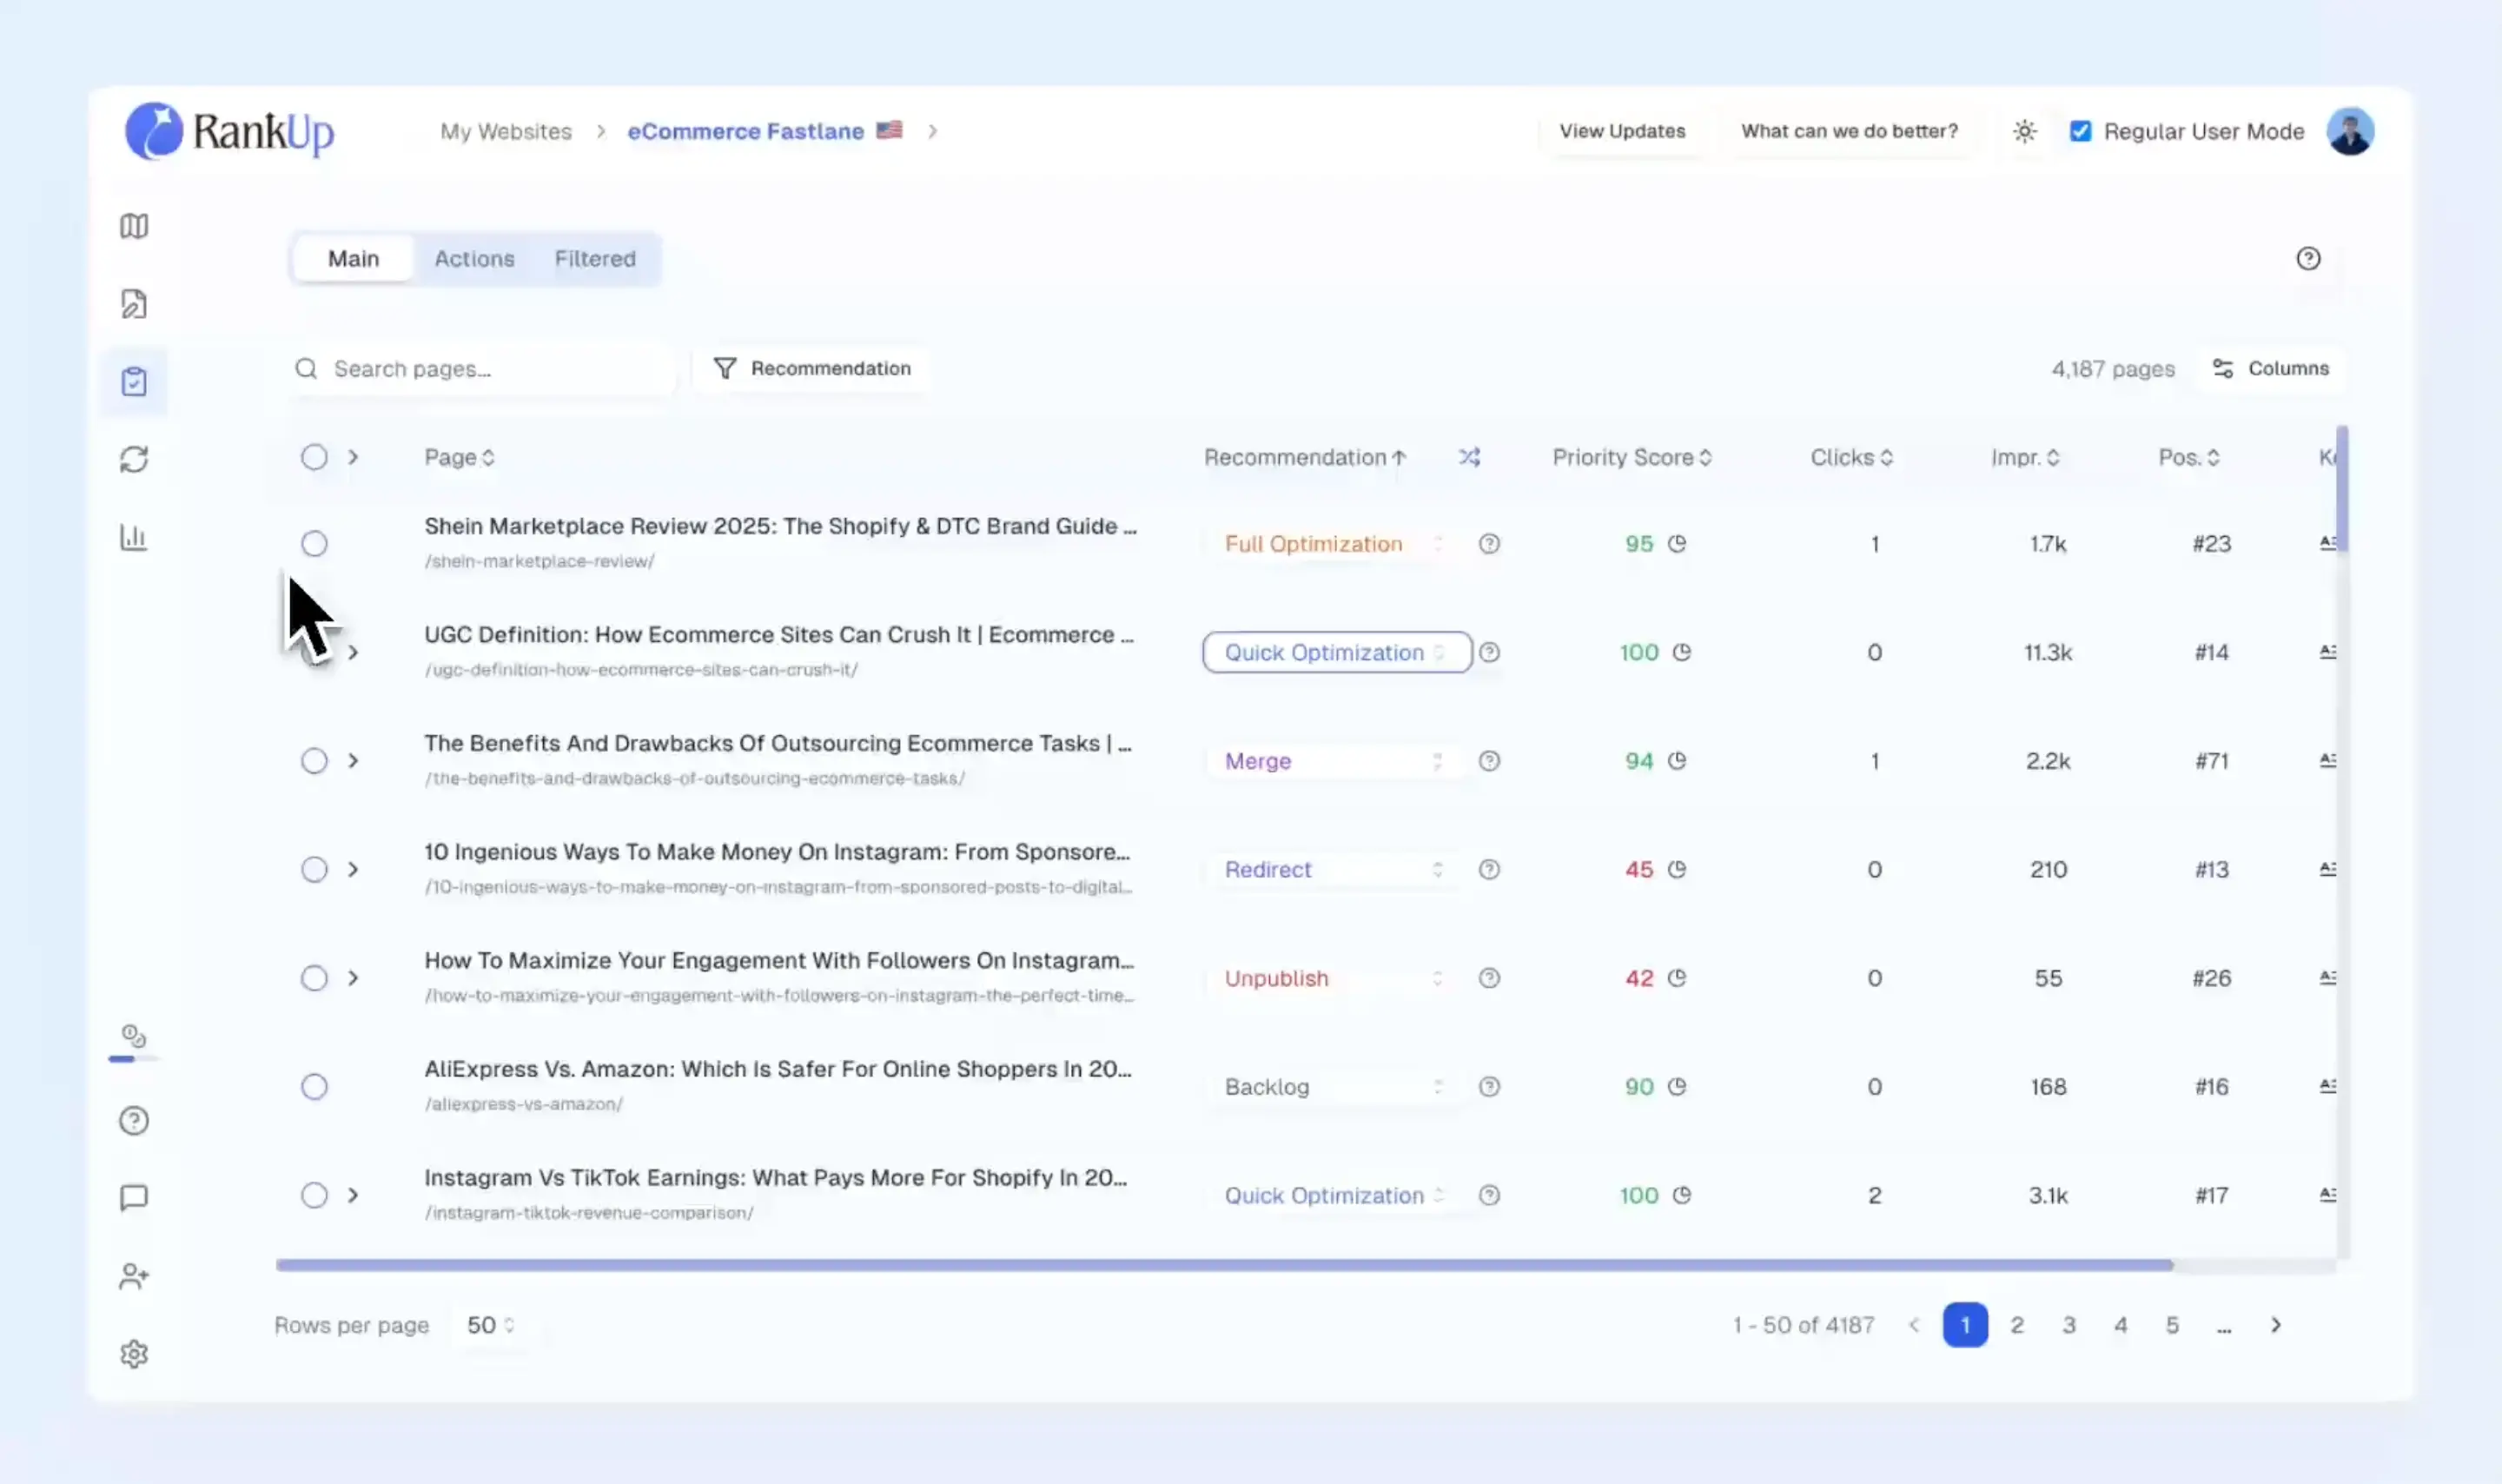Screen dimensions: 2502x1484
Task: Uncheck the Regular User Mode checkbox
Action: (x=2080, y=131)
